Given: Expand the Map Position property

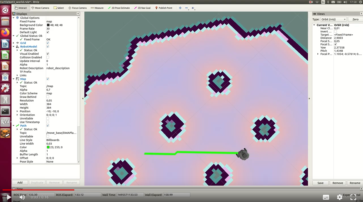Looking at the screenshot, I should pyautogui.click(x=17, y=111).
